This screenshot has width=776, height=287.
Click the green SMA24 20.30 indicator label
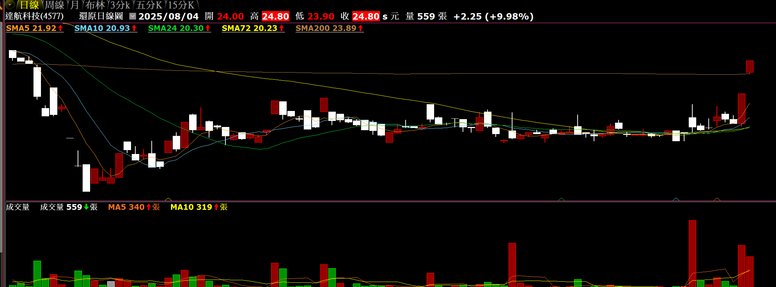[x=179, y=28]
